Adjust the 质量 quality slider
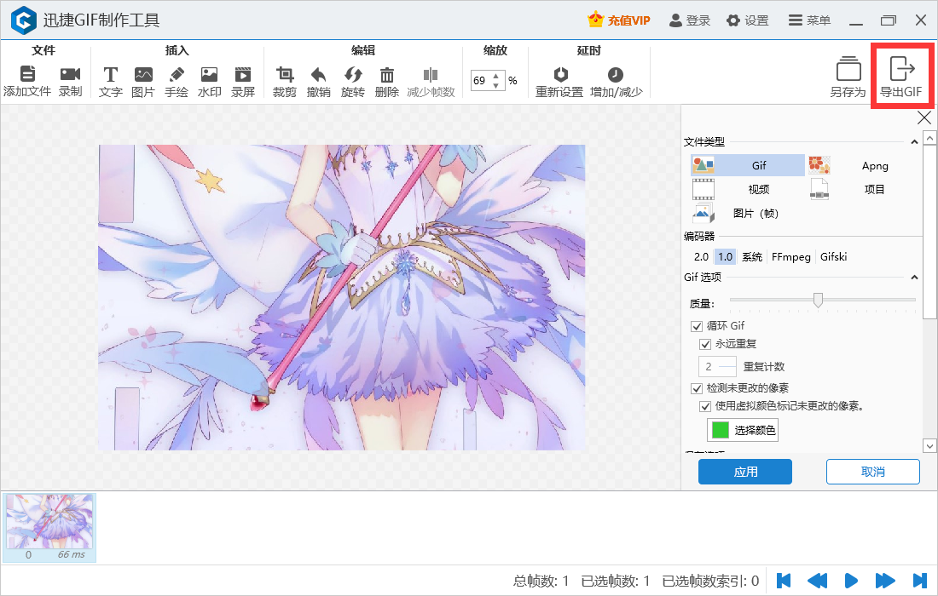The image size is (938, 596). (818, 300)
